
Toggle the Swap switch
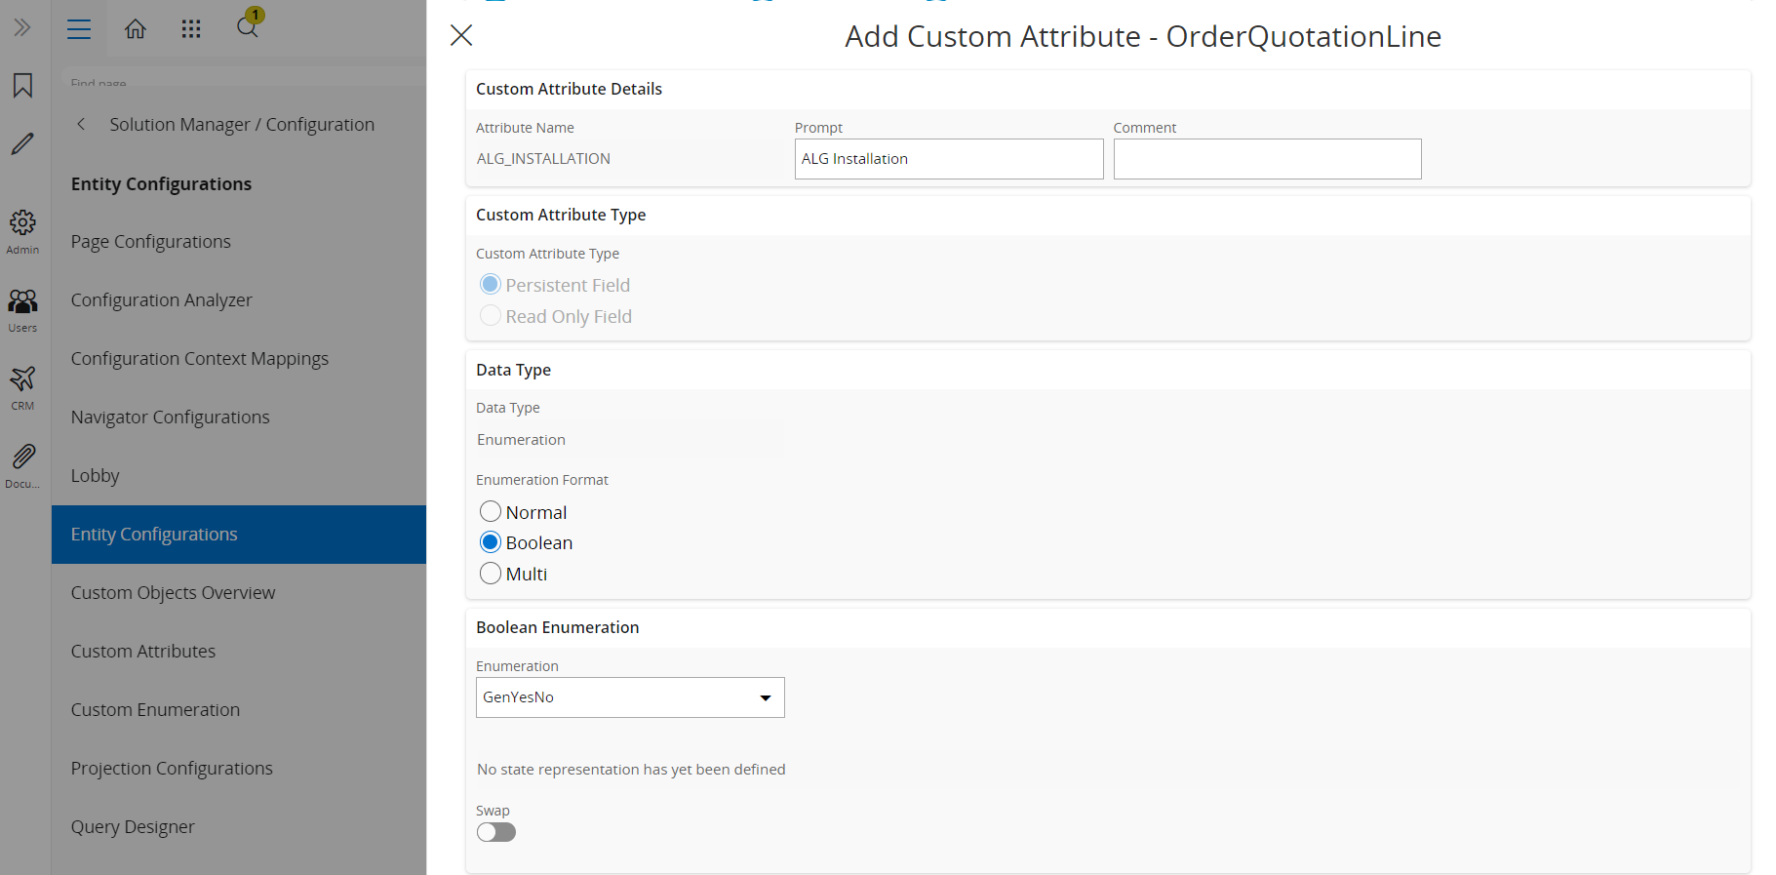[x=495, y=832]
